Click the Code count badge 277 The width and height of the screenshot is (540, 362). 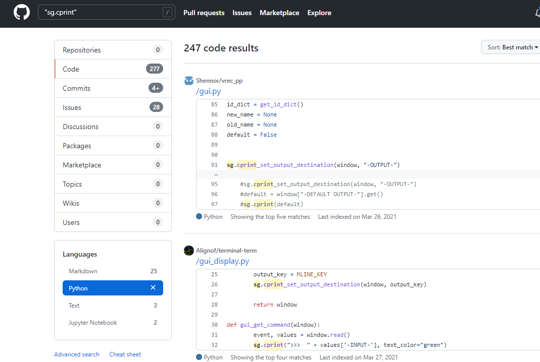pyautogui.click(x=155, y=69)
